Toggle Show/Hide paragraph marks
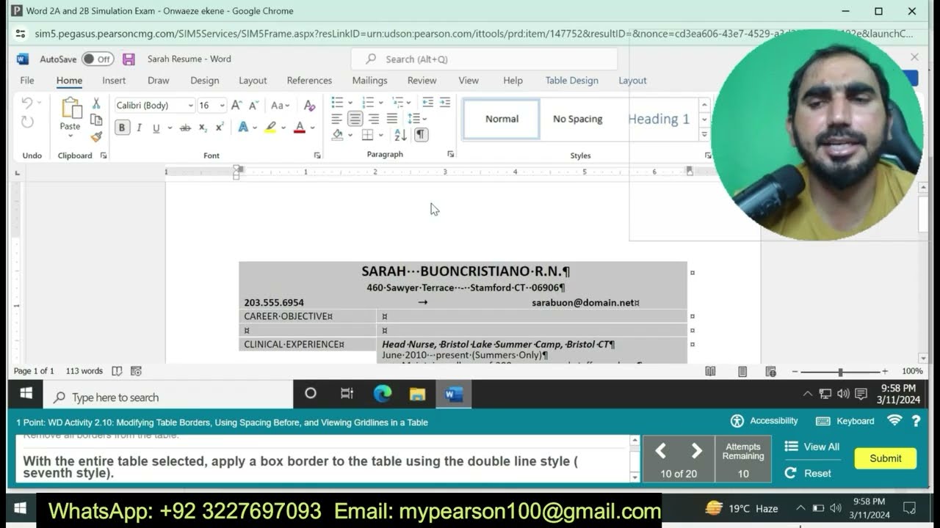The width and height of the screenshot is (940, 528). coord(421,135)
